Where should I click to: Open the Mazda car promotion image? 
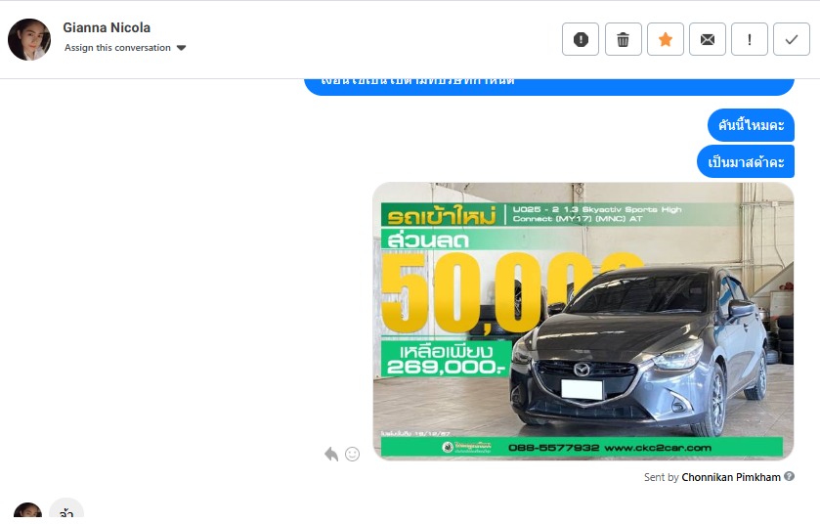(583, 321)
